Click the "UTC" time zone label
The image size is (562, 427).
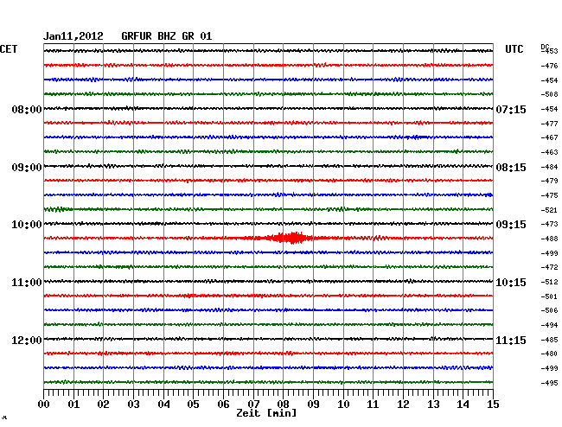coord(514,49)
